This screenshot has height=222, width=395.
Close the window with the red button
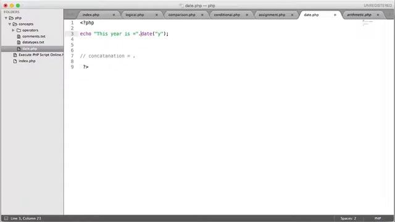[x=6, y=6]
